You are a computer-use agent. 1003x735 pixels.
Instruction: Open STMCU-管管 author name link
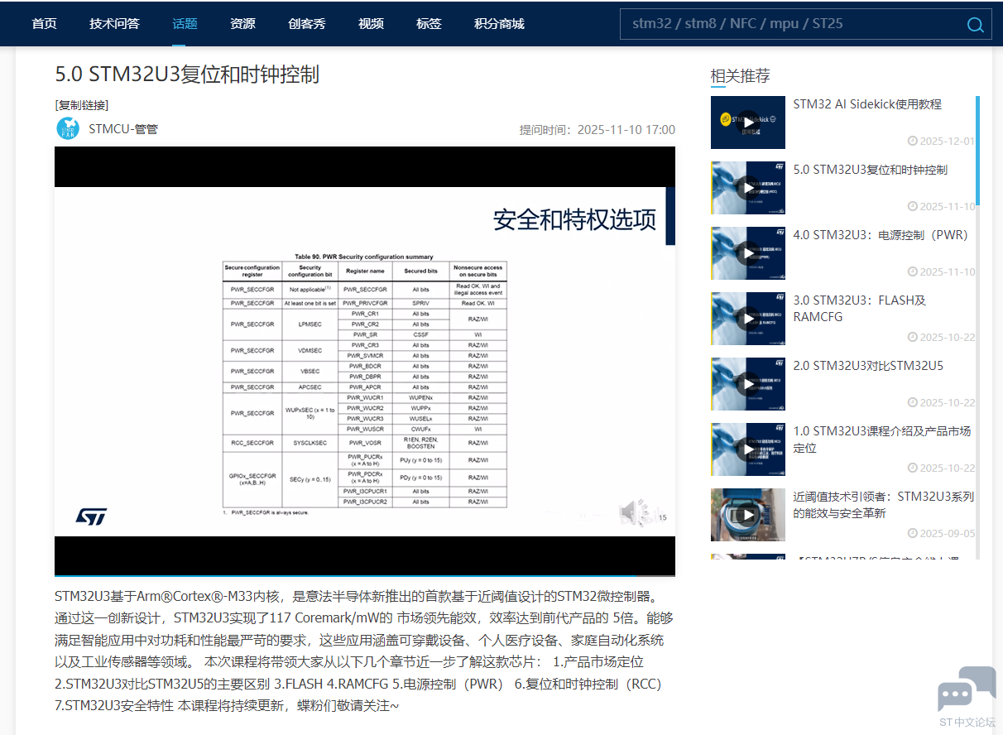click(123, 128)
